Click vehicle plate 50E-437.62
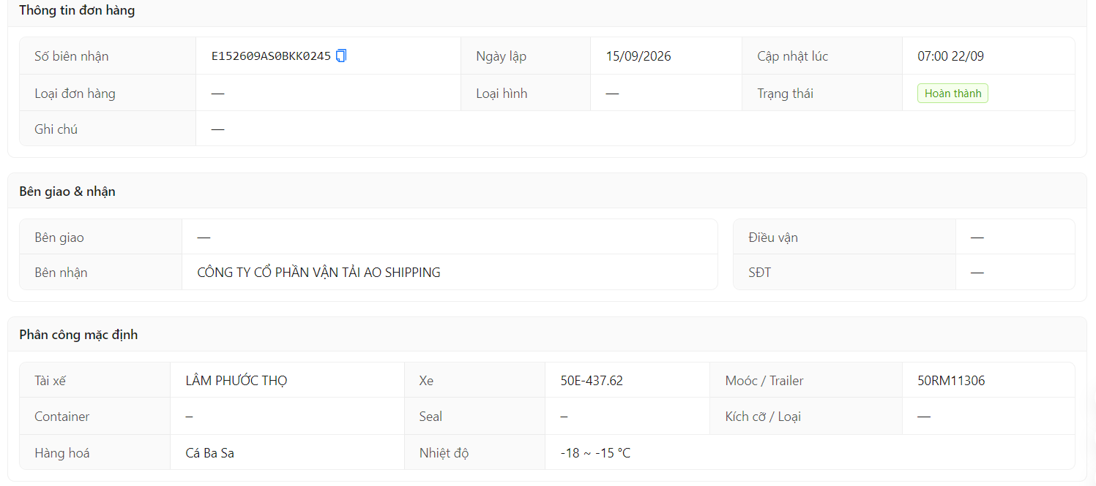 coord(592,381)
